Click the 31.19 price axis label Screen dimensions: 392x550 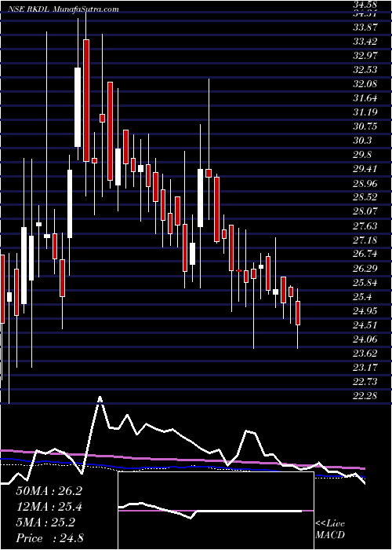click(365, 112)
